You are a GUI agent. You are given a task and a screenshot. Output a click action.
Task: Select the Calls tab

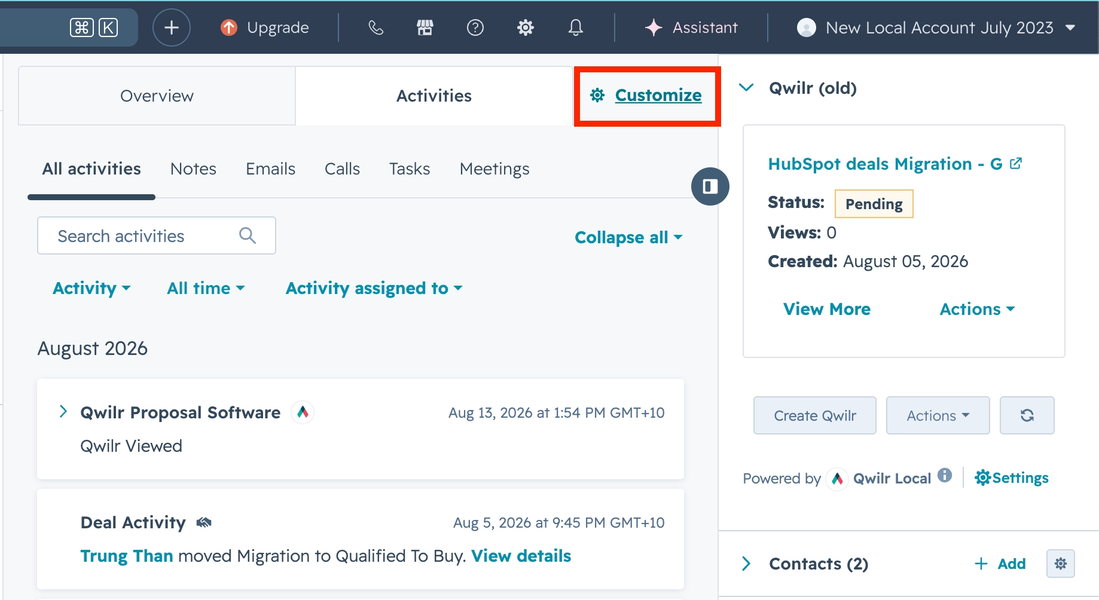coord(342,169)
